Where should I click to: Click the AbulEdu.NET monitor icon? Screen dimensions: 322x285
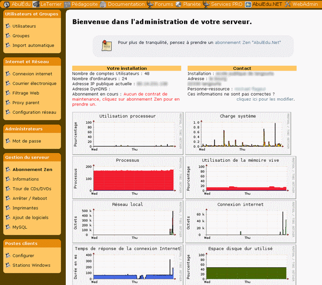(x=248, y=5)
